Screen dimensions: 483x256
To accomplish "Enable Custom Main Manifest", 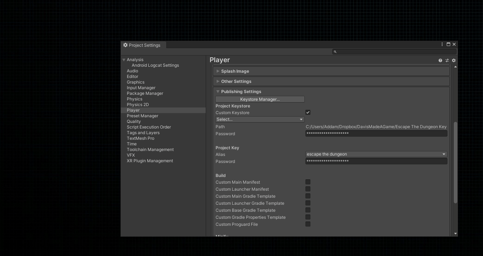I will [x=308, y=182].
